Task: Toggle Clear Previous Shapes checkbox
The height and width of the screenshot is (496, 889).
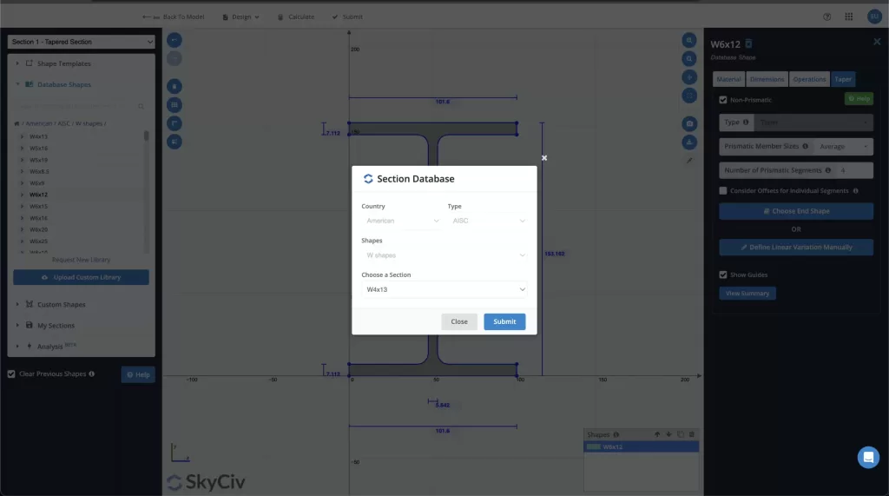Action: [x=11, y=374]
